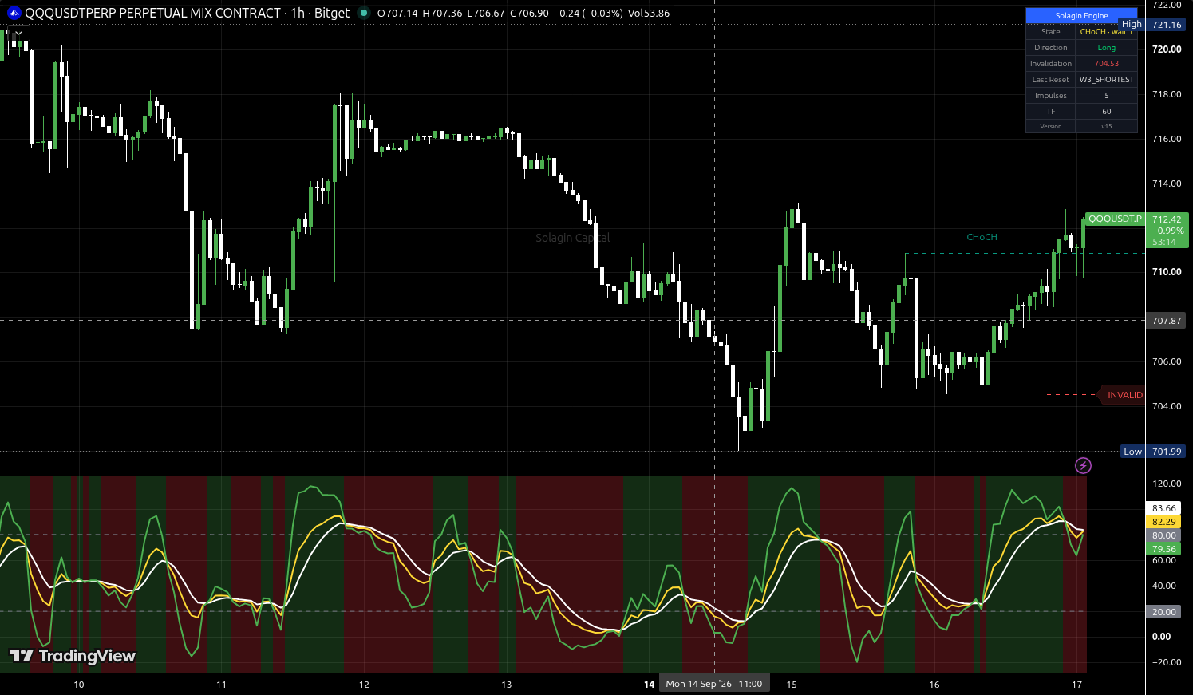Click the yellow oscillator value tag 82.29

(x=1164, y=522)
